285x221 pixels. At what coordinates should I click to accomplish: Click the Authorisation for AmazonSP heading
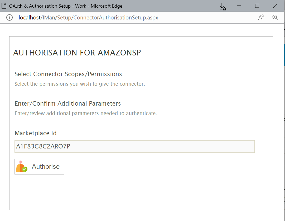79,53
